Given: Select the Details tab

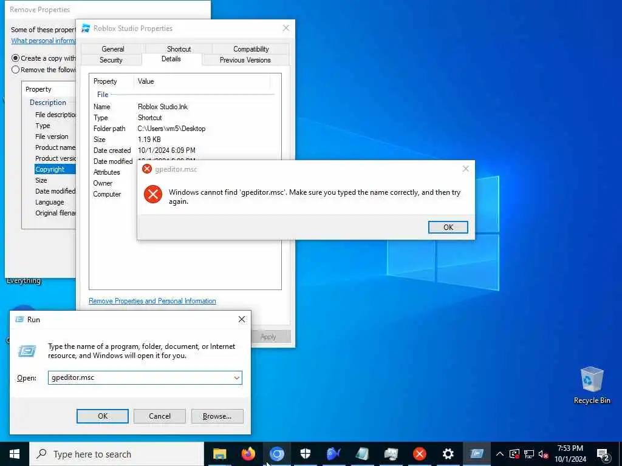Looking at the screenshot, I should point(171,59).
